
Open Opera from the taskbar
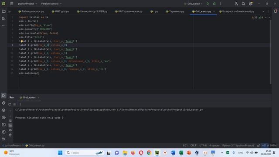tap(141, 153)
